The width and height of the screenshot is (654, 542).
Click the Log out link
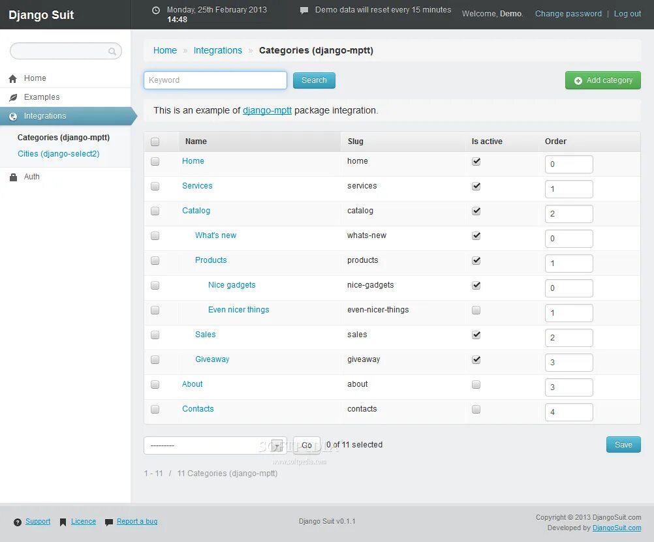click(x=627, y=14)
